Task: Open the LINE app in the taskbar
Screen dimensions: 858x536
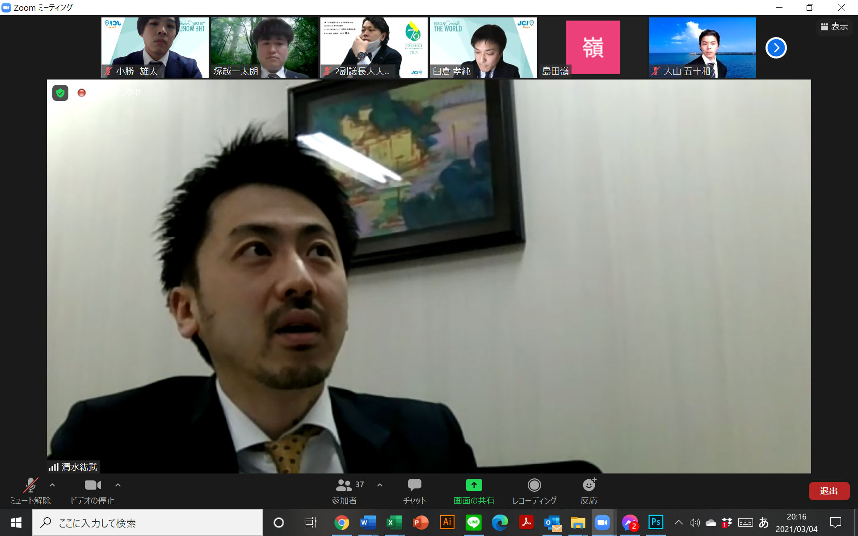Action: click(x=473, y=522)
